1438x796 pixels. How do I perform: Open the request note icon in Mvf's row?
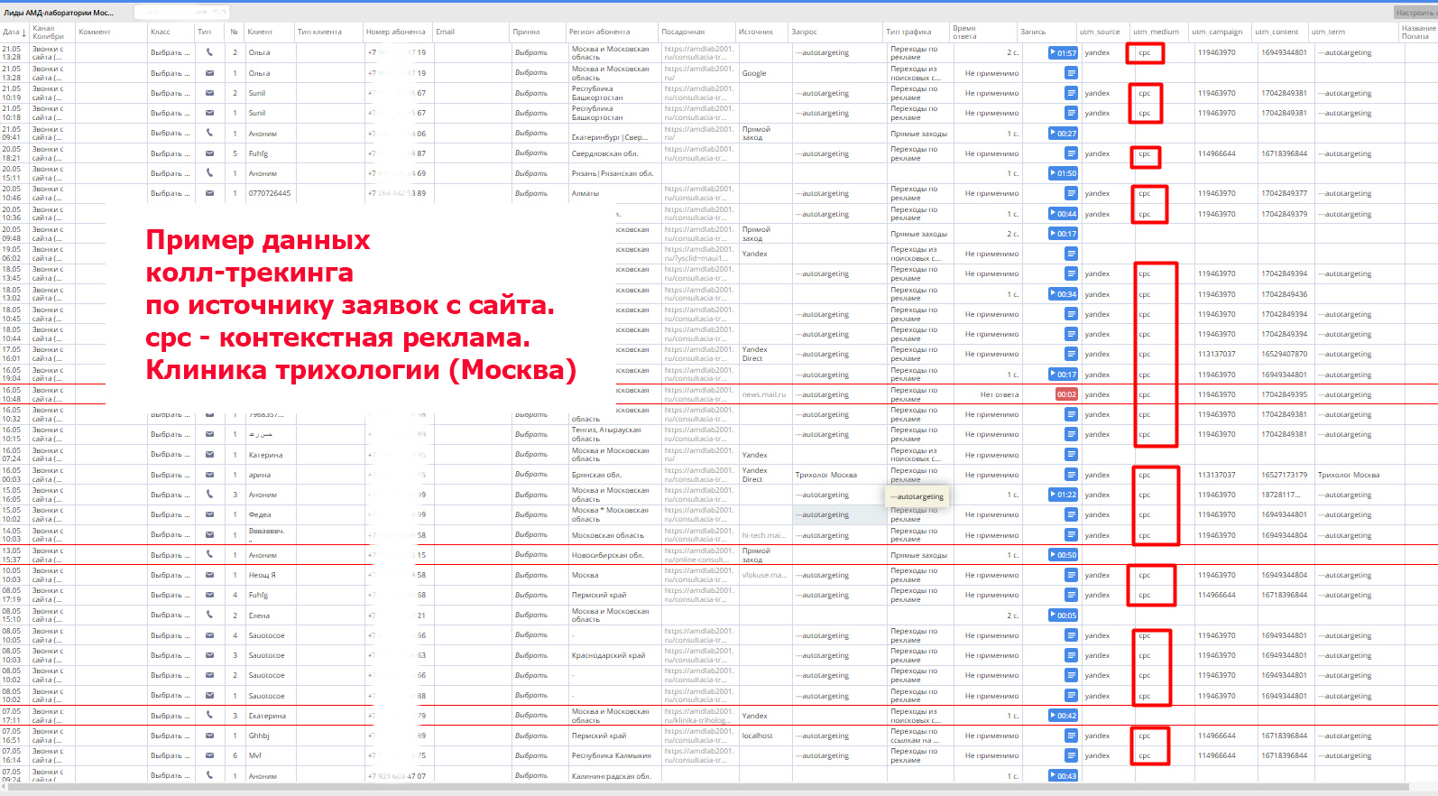click(x=1071, y=755)
